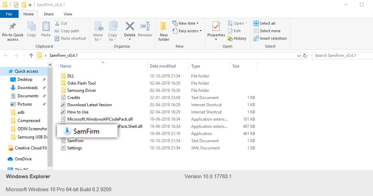Expand the Properties options arrow
This screenshot has width=373, height=196.
[216, 39]
